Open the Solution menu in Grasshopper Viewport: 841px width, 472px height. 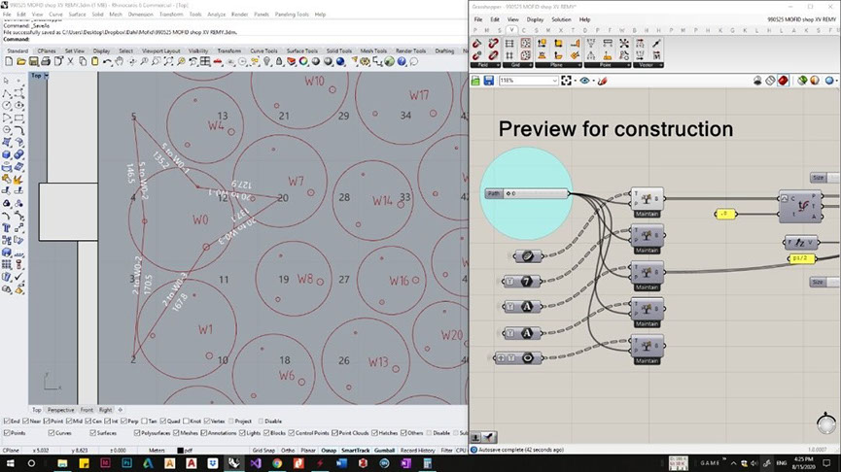coord(561,19)
